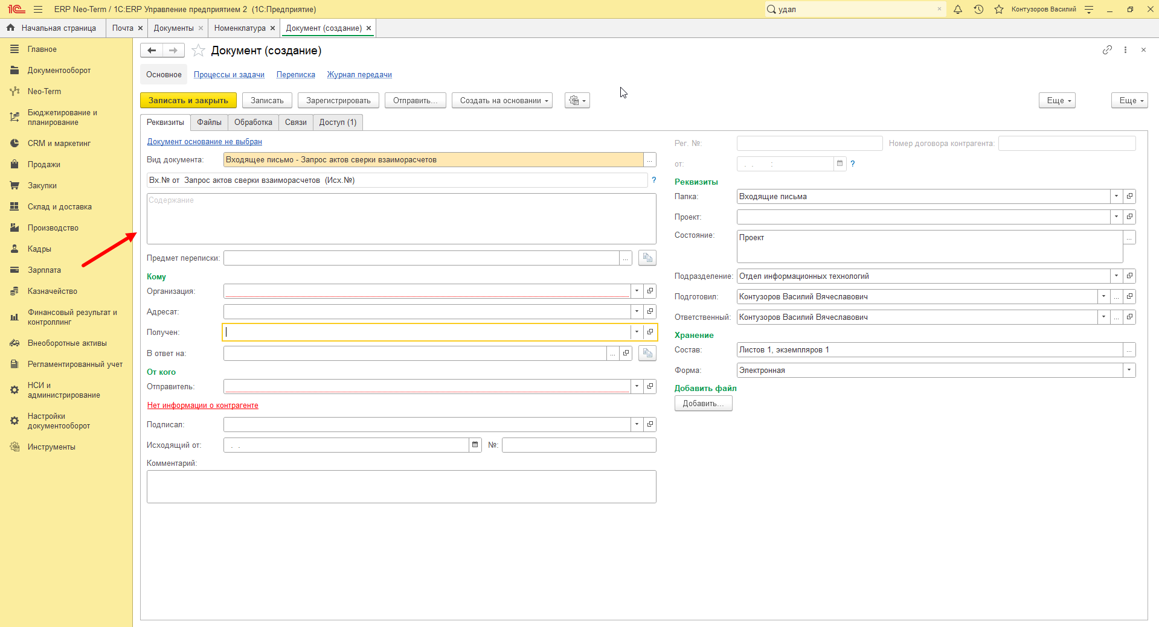Screen dimensions: 1159x627
Task: Open vertical dots menu of document form
Action: point(1125,50)
